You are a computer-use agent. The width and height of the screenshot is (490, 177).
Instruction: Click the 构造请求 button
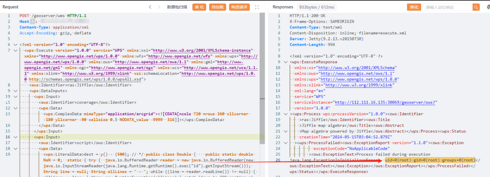239,7
